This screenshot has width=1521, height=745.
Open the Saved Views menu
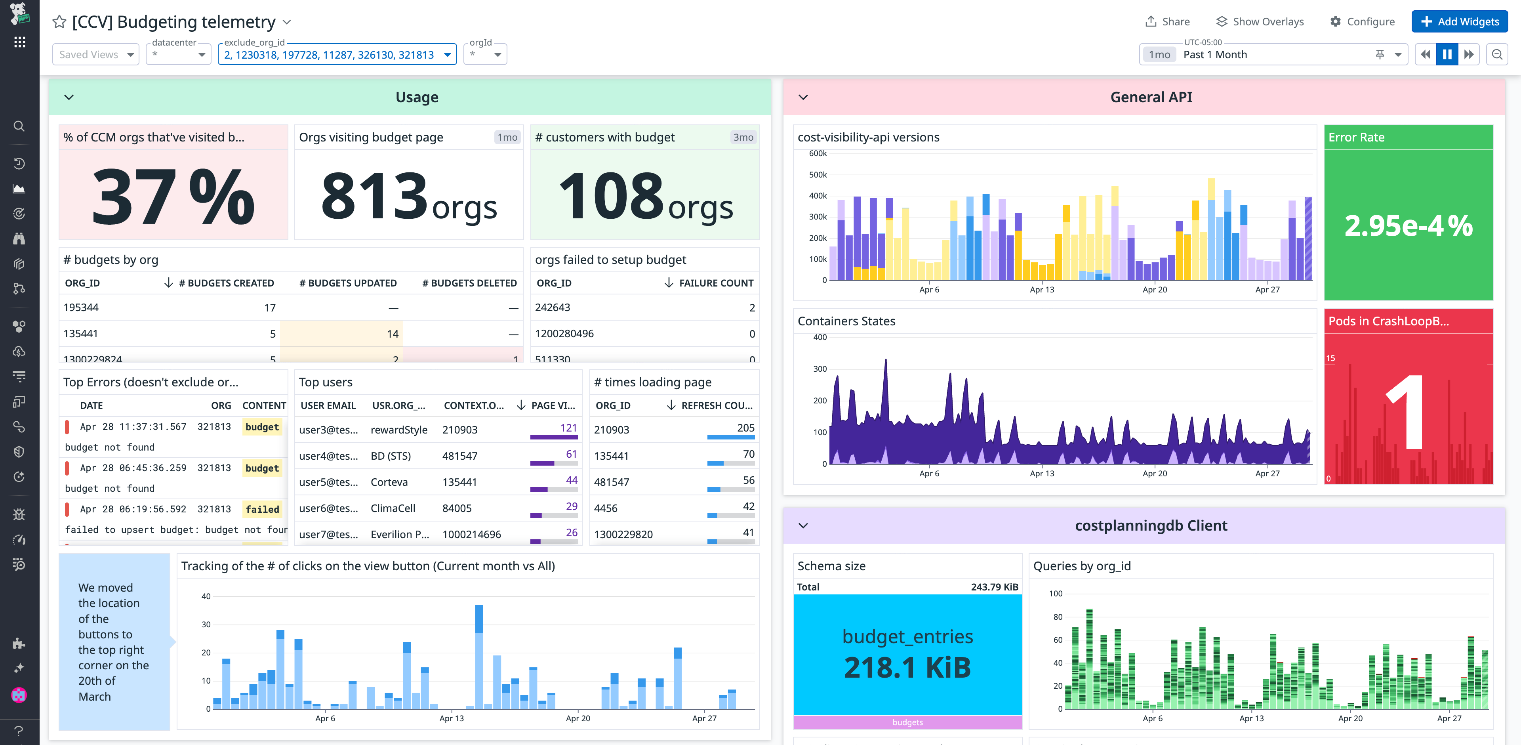coord(95,54)
